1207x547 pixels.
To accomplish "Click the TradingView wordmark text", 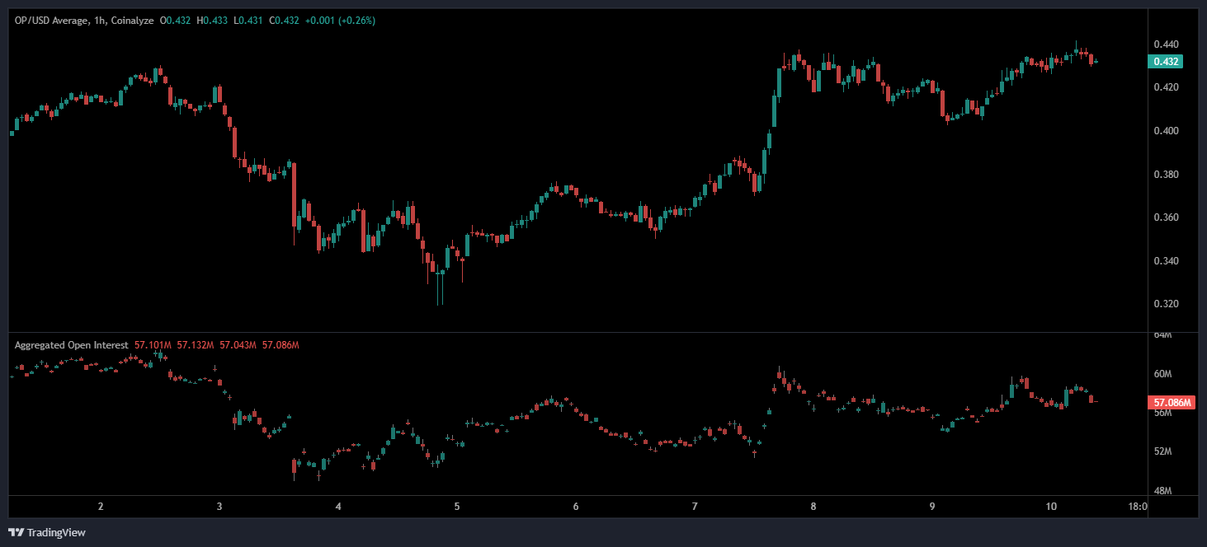I will [56, 533].
